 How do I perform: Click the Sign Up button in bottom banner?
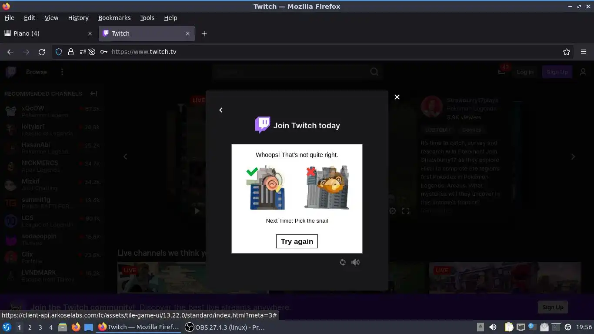click(x=553, y=307)
